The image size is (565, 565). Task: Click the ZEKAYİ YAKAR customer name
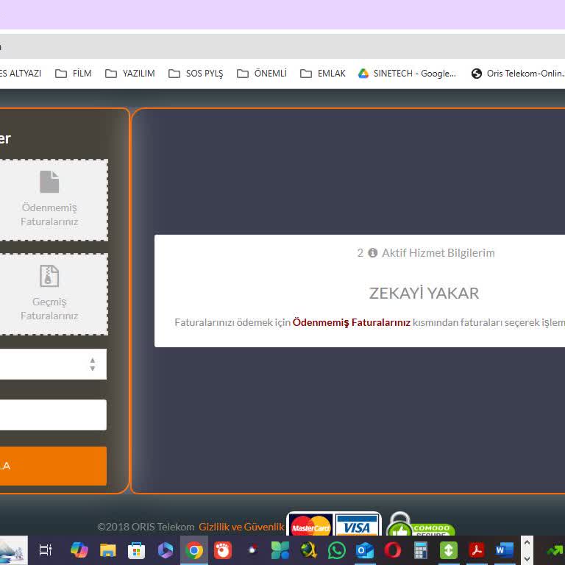tap(424, 294)
